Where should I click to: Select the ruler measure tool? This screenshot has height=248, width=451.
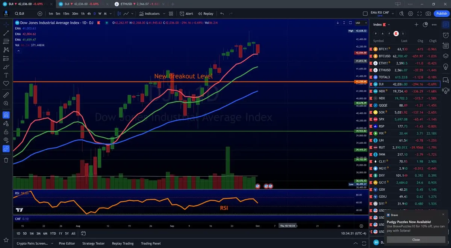tap(6, 95)
